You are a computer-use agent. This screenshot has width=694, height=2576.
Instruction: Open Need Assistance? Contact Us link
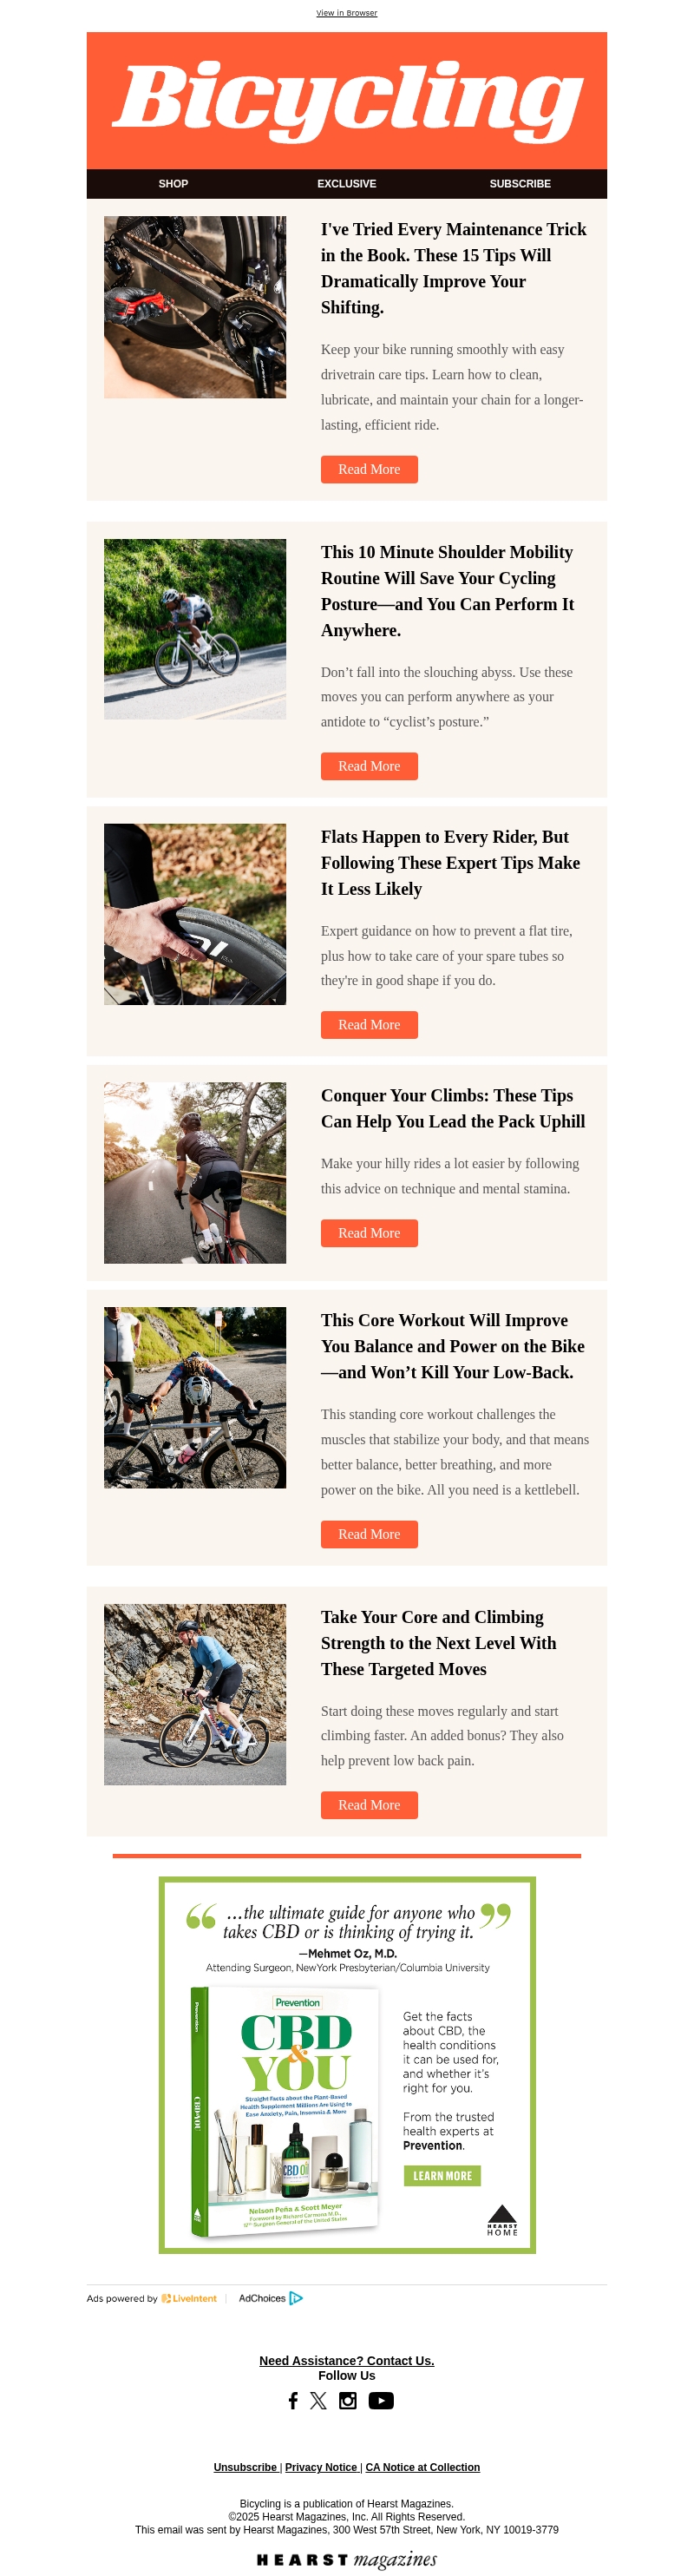click(347, 2360)
